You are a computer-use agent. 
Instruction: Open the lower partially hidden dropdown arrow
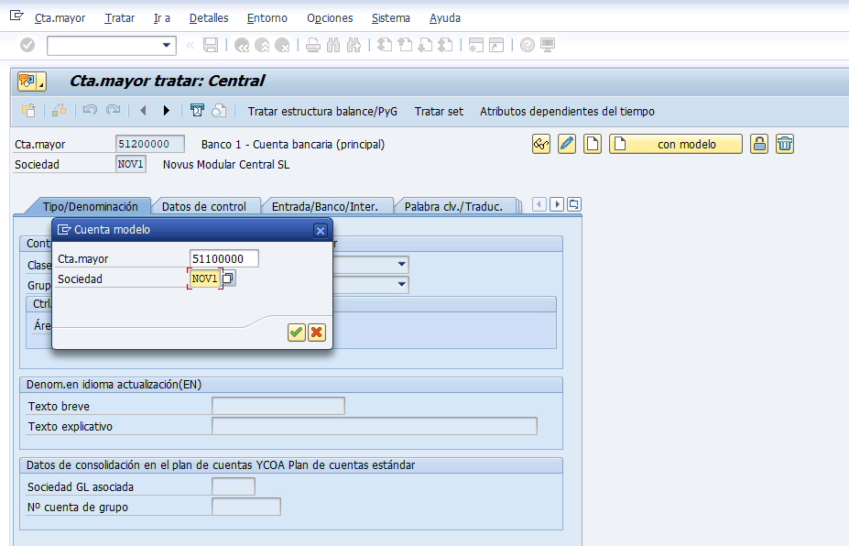click(402, 284)
